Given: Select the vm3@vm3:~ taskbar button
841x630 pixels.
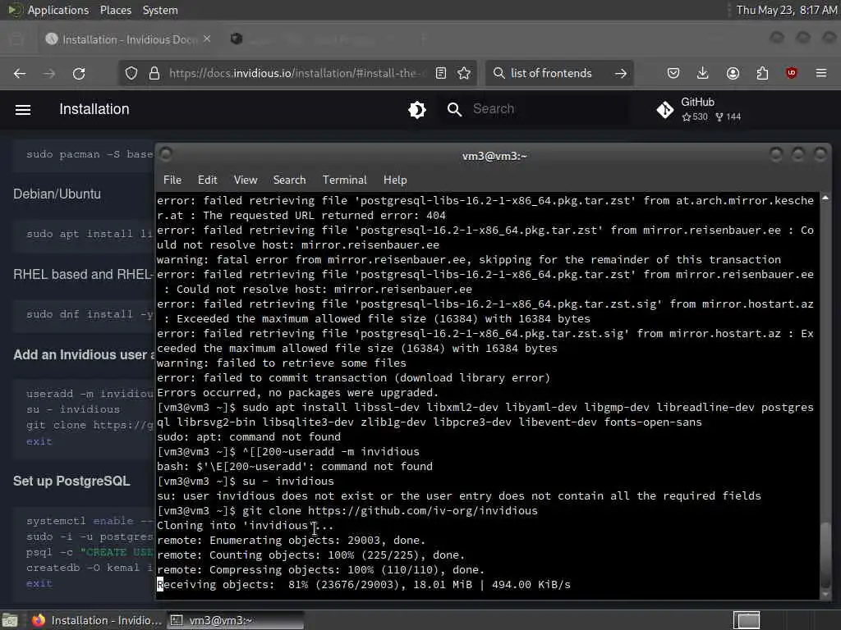Looking at the screenshot, I should point(236,620).
